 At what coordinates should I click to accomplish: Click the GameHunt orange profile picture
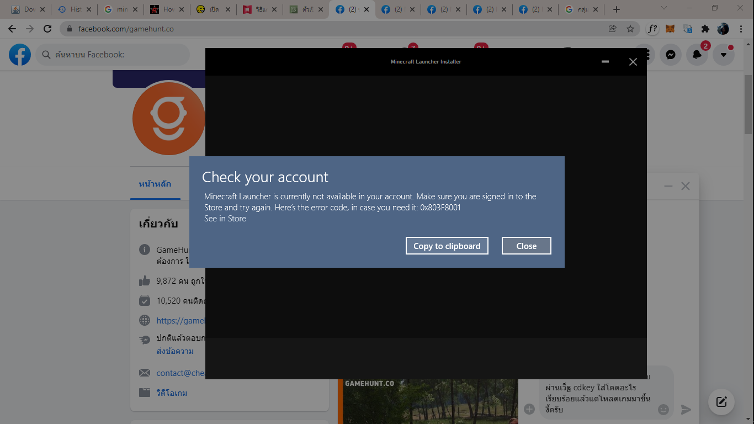coord(168,119)
